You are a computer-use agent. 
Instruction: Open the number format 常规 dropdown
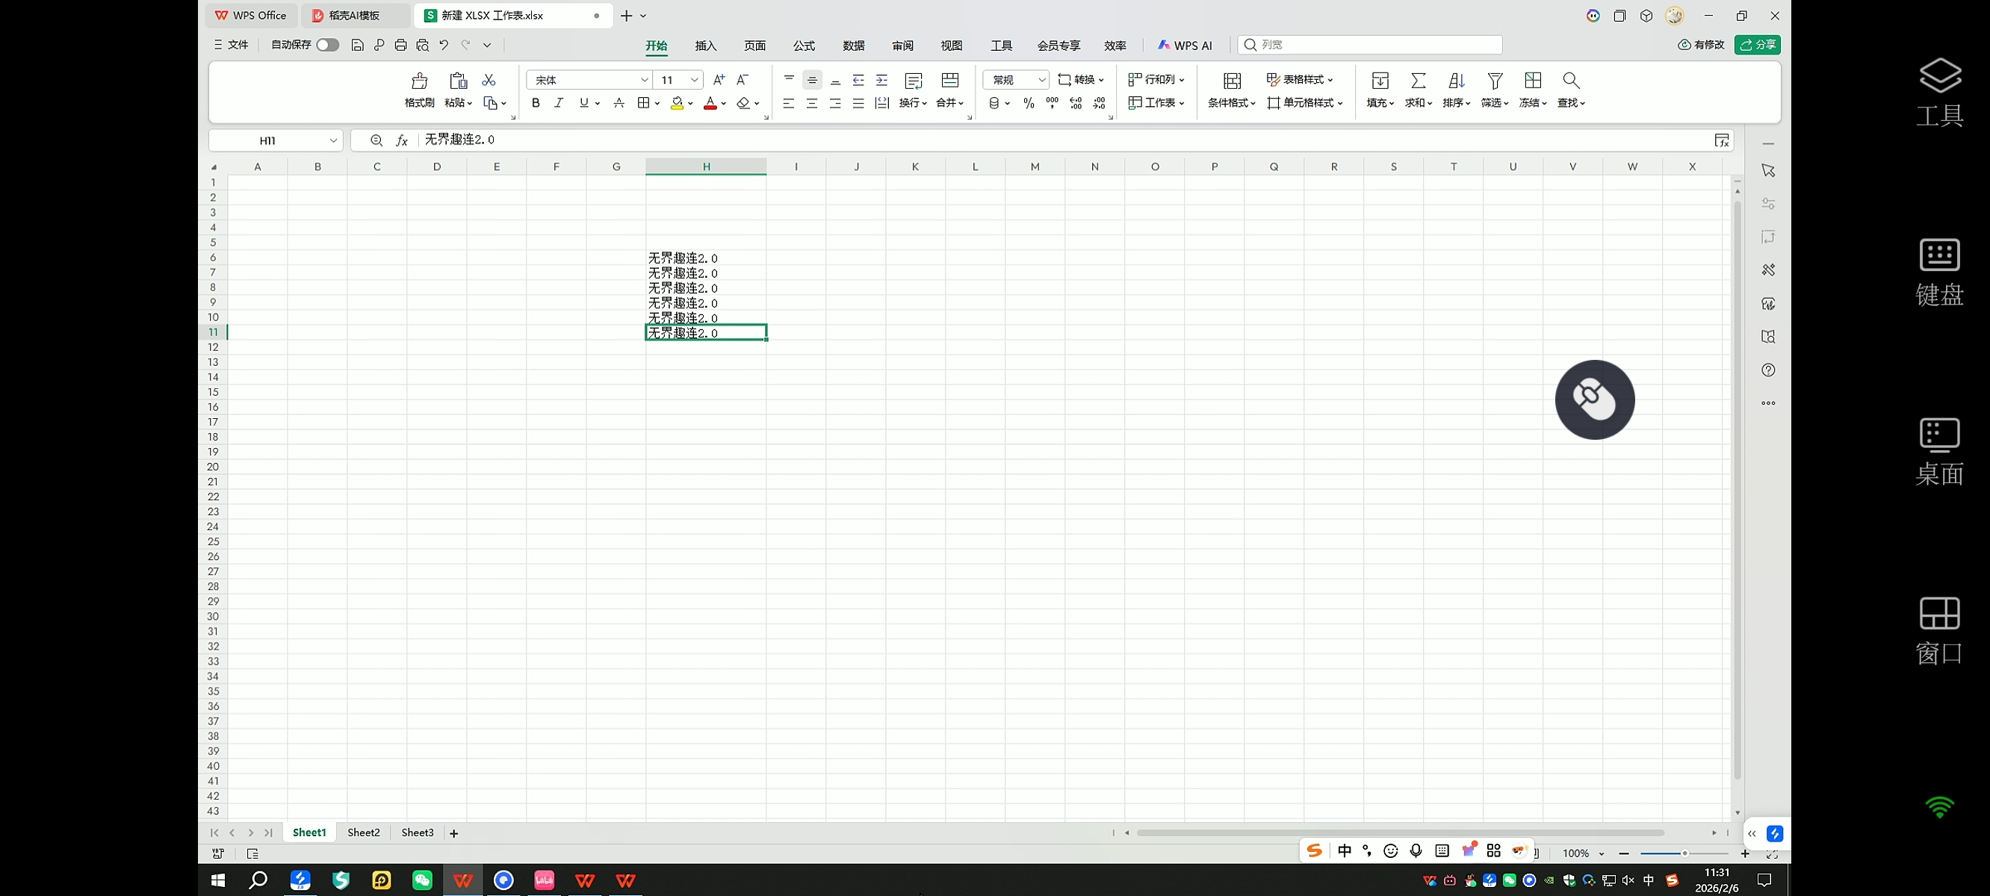[x=1041, y=81]
